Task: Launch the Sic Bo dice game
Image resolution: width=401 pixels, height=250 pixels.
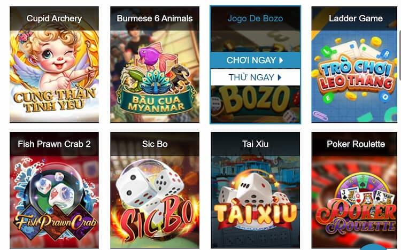Action: click(155, 190)
